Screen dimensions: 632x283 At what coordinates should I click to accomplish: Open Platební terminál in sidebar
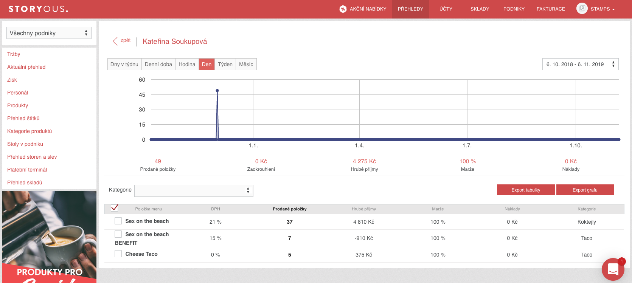pyautogui.click(x=27, y=170)
